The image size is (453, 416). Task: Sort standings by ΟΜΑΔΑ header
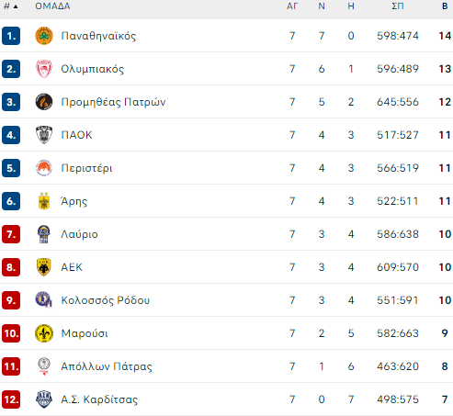click(x=52, y=6)
